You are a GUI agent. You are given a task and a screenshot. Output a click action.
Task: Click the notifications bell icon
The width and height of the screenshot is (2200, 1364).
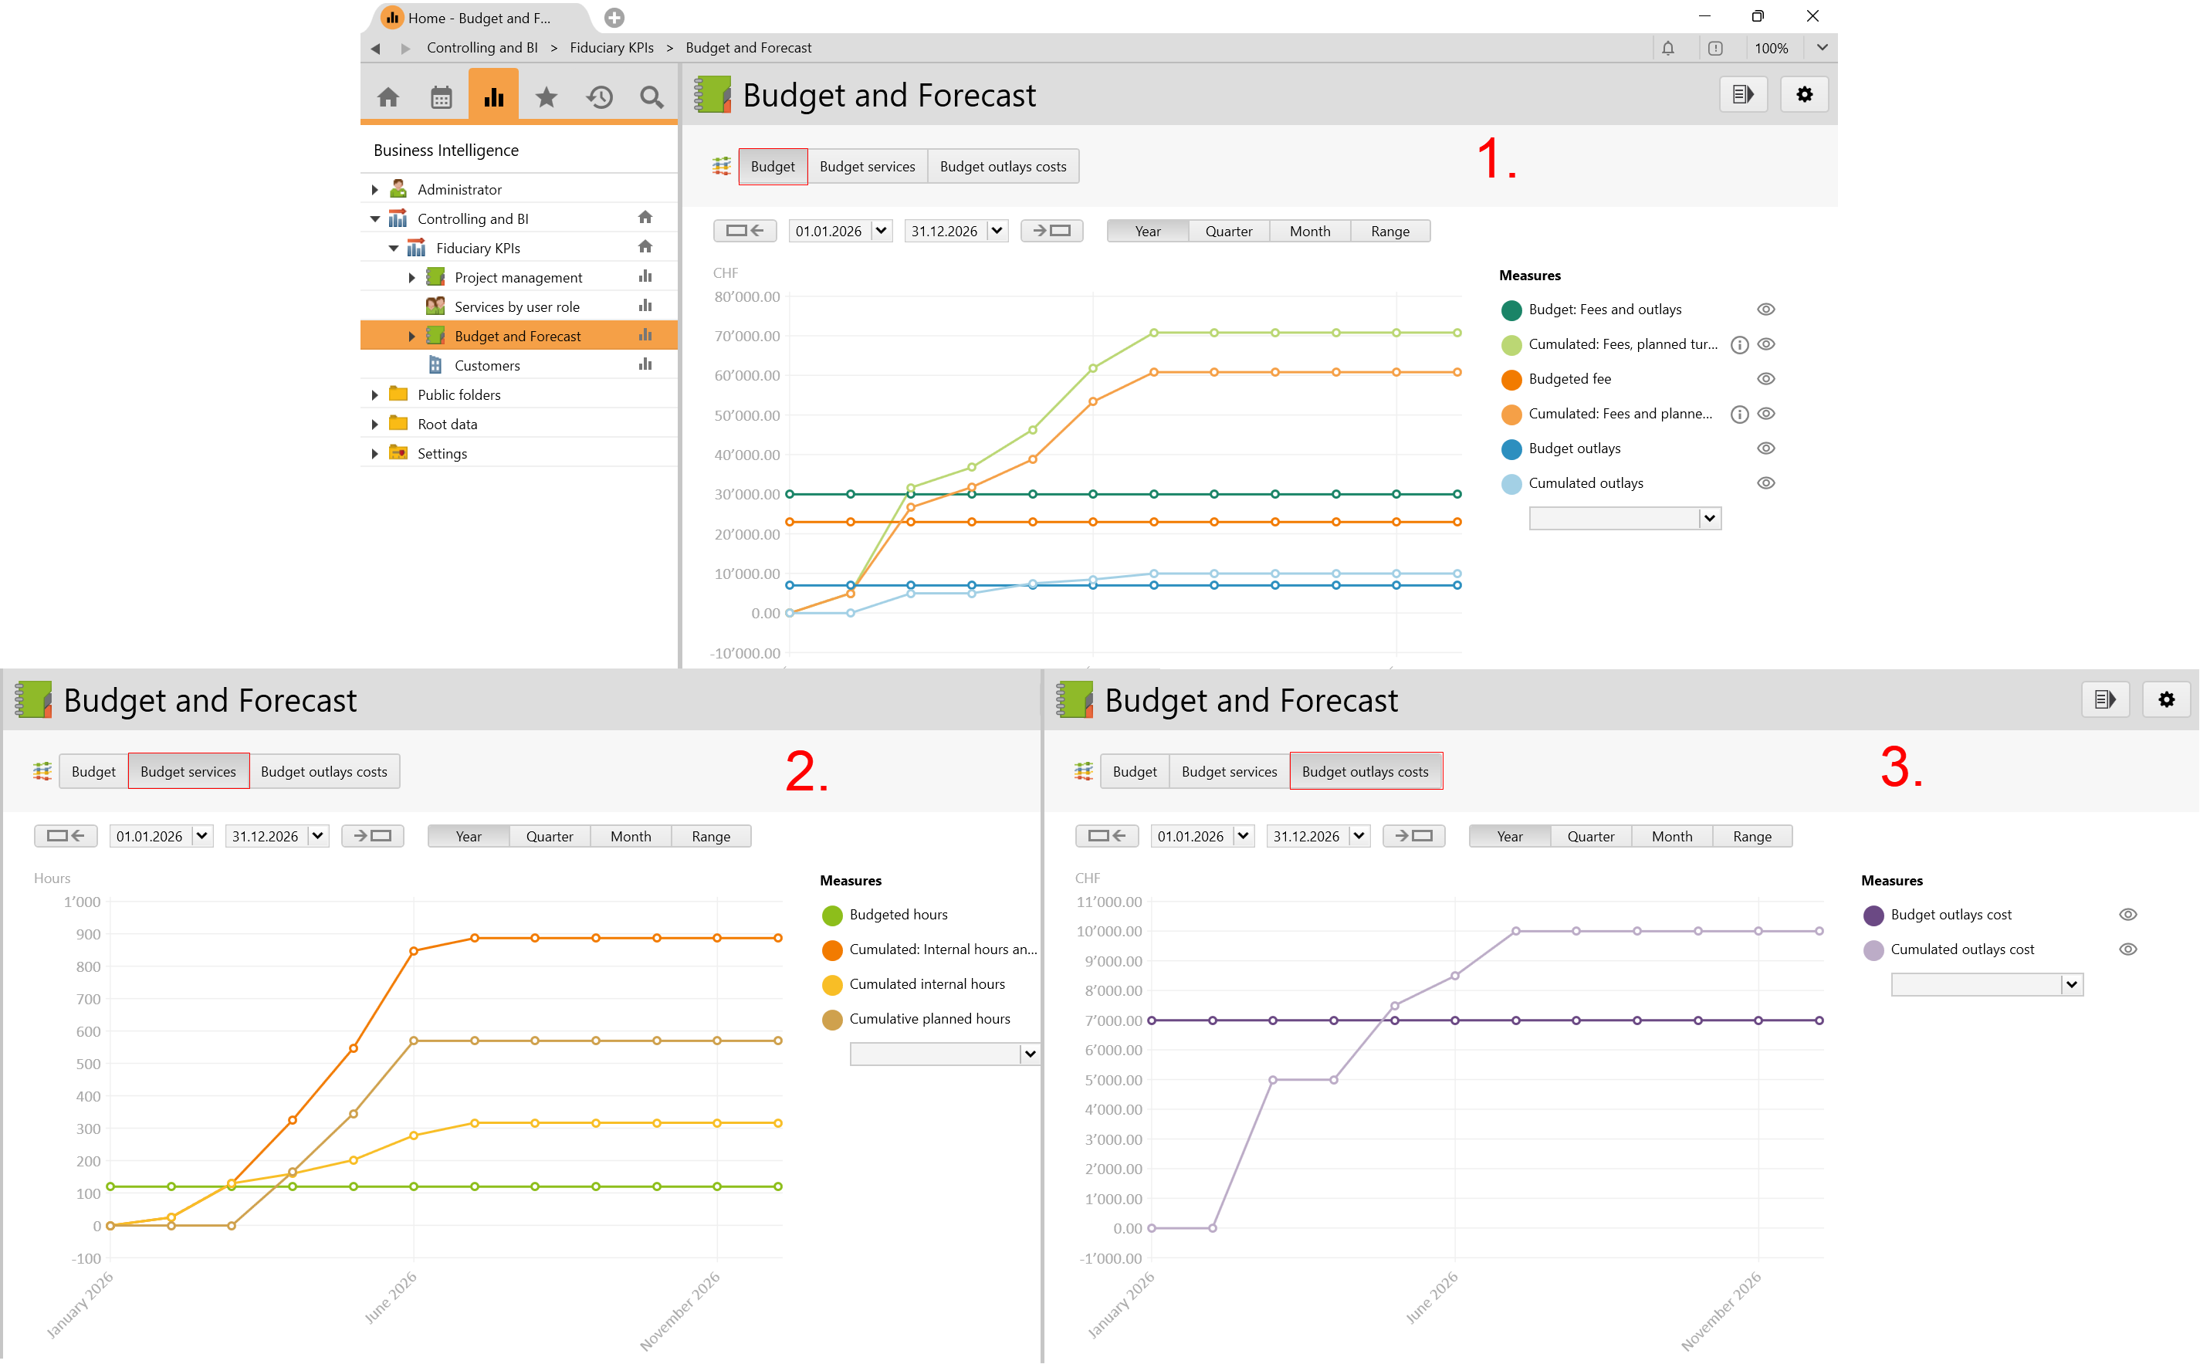1668,48
